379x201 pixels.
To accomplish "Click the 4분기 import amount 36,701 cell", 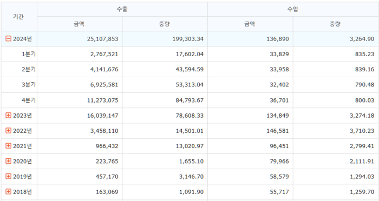I will [x=250, y=100].
